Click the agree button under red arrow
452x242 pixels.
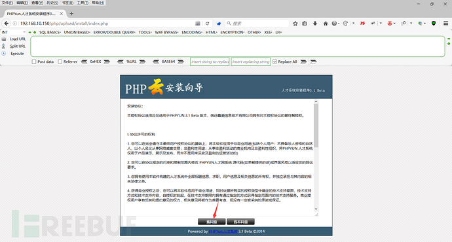[212, 222]
